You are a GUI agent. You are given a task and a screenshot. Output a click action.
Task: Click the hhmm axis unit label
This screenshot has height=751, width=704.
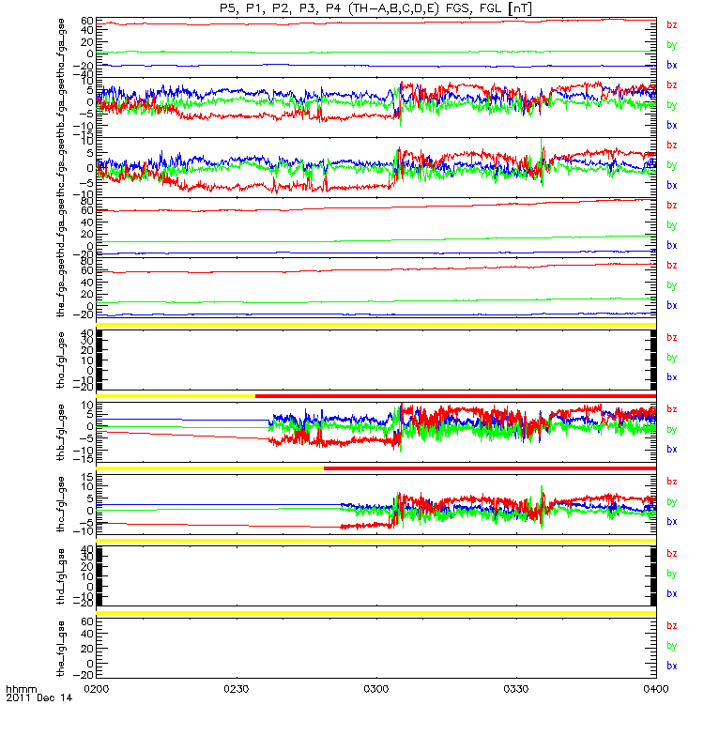click(21, 689)
